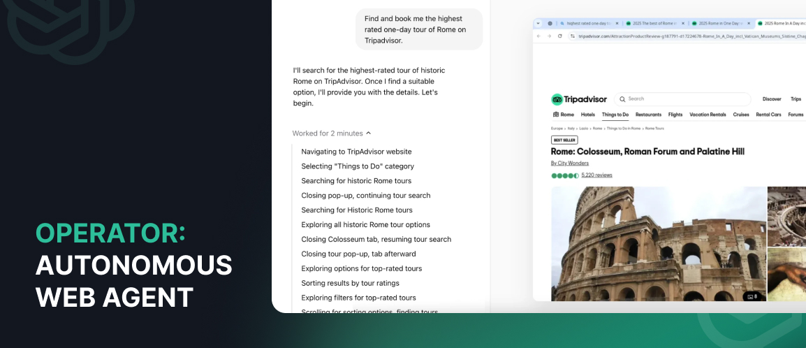Open the main Colosseum photo

click(x=659, y=244)
